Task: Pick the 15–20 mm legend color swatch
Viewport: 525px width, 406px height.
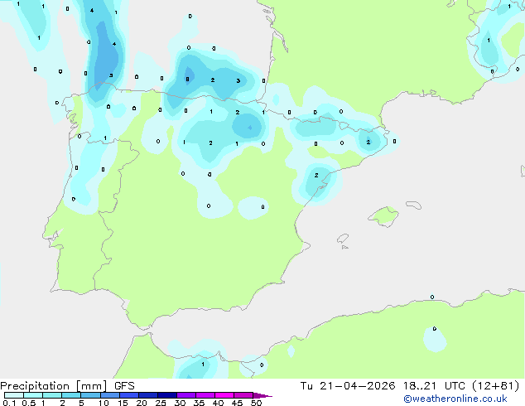Action: [129, 395]
